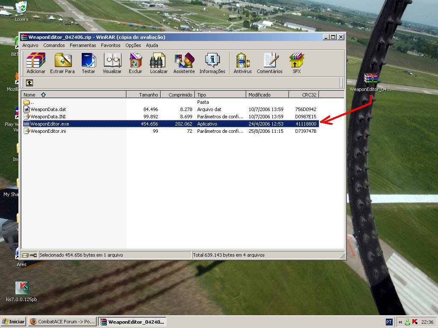The width and height of the screenshot is (438, 328).
Task: Click the PT language indicator
Action: (x=389, y=322)
